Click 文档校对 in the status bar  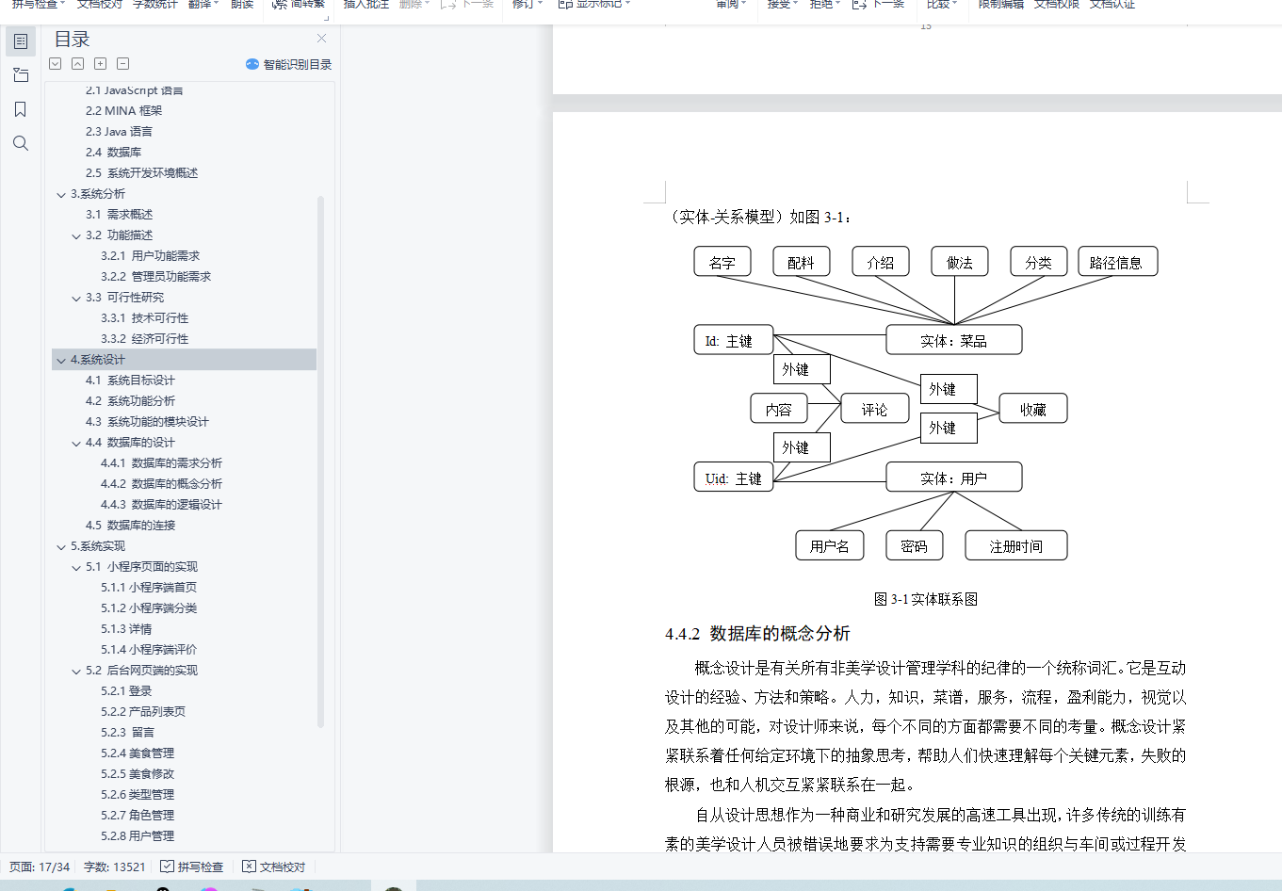274,867
